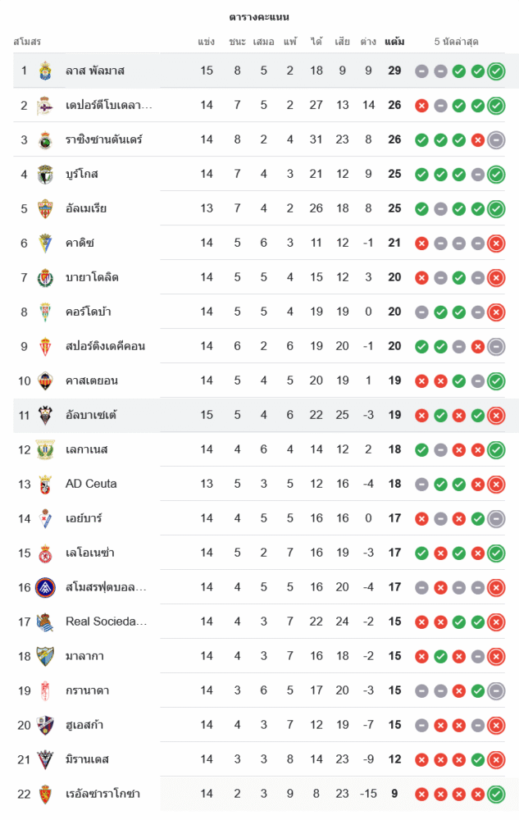This screenshot has height=820, width=519.
Task: Open the AD Ceuta team link
Action: tap(91, 484)
